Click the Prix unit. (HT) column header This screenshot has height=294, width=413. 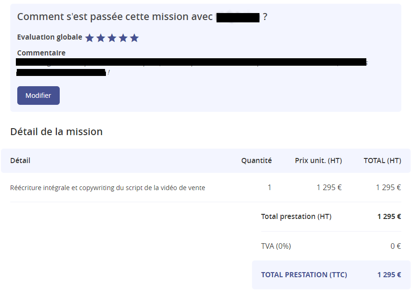318,161
